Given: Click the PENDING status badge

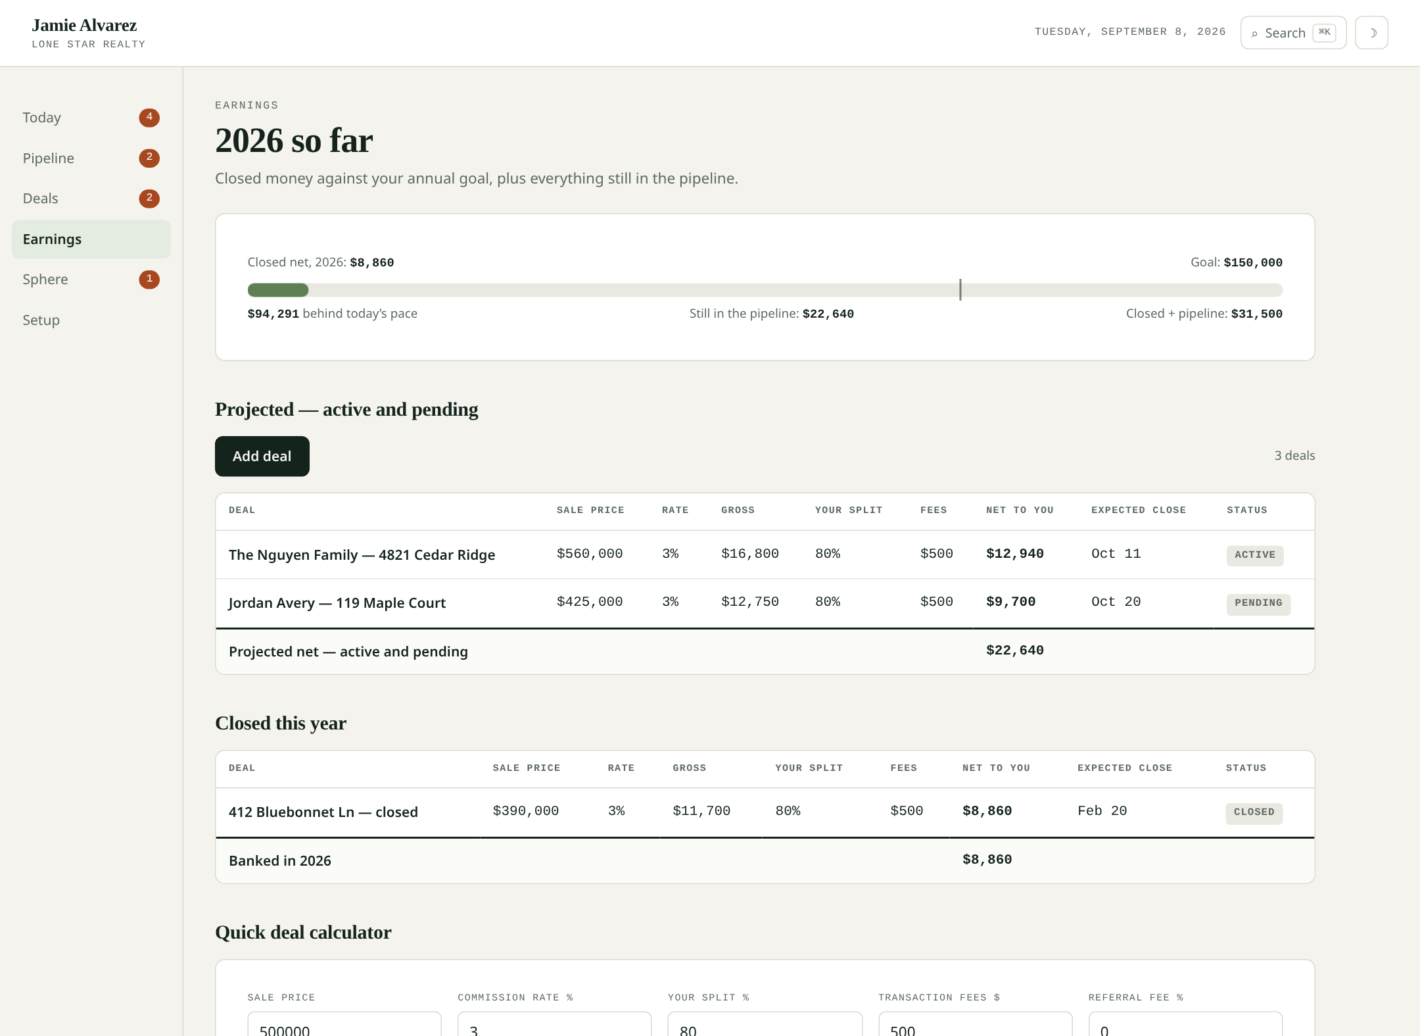Looking at the screenshot, I should 1258,603.
